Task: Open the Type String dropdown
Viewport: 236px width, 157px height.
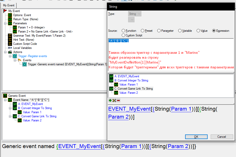Action: point(135,14)
